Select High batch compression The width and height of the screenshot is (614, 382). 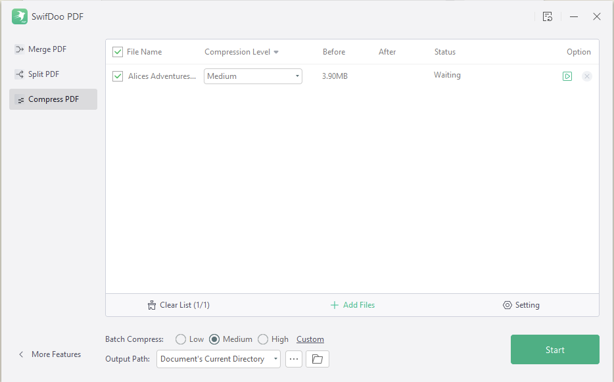coord(263,339)
